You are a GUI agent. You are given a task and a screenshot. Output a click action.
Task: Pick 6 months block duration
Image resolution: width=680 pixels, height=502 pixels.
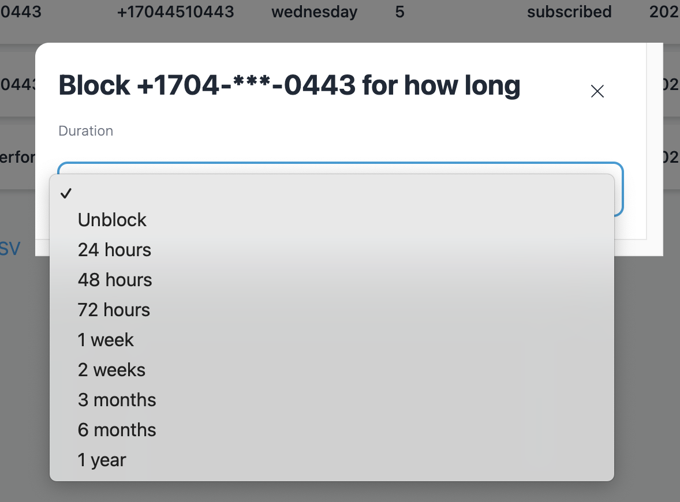[x=117, y=430]
